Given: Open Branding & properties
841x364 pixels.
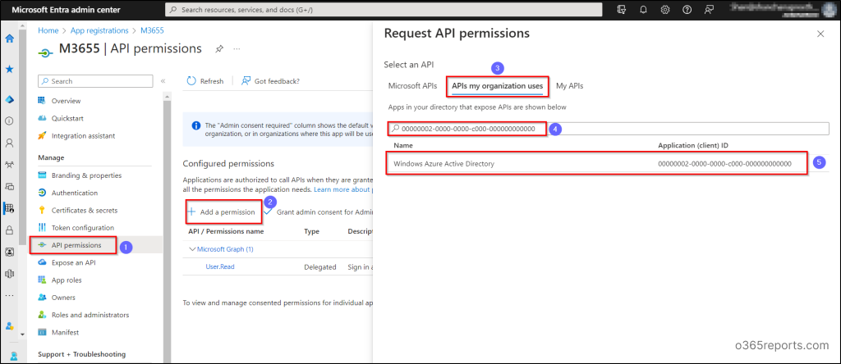Looking at the screenshot, I should click(86, 175).
